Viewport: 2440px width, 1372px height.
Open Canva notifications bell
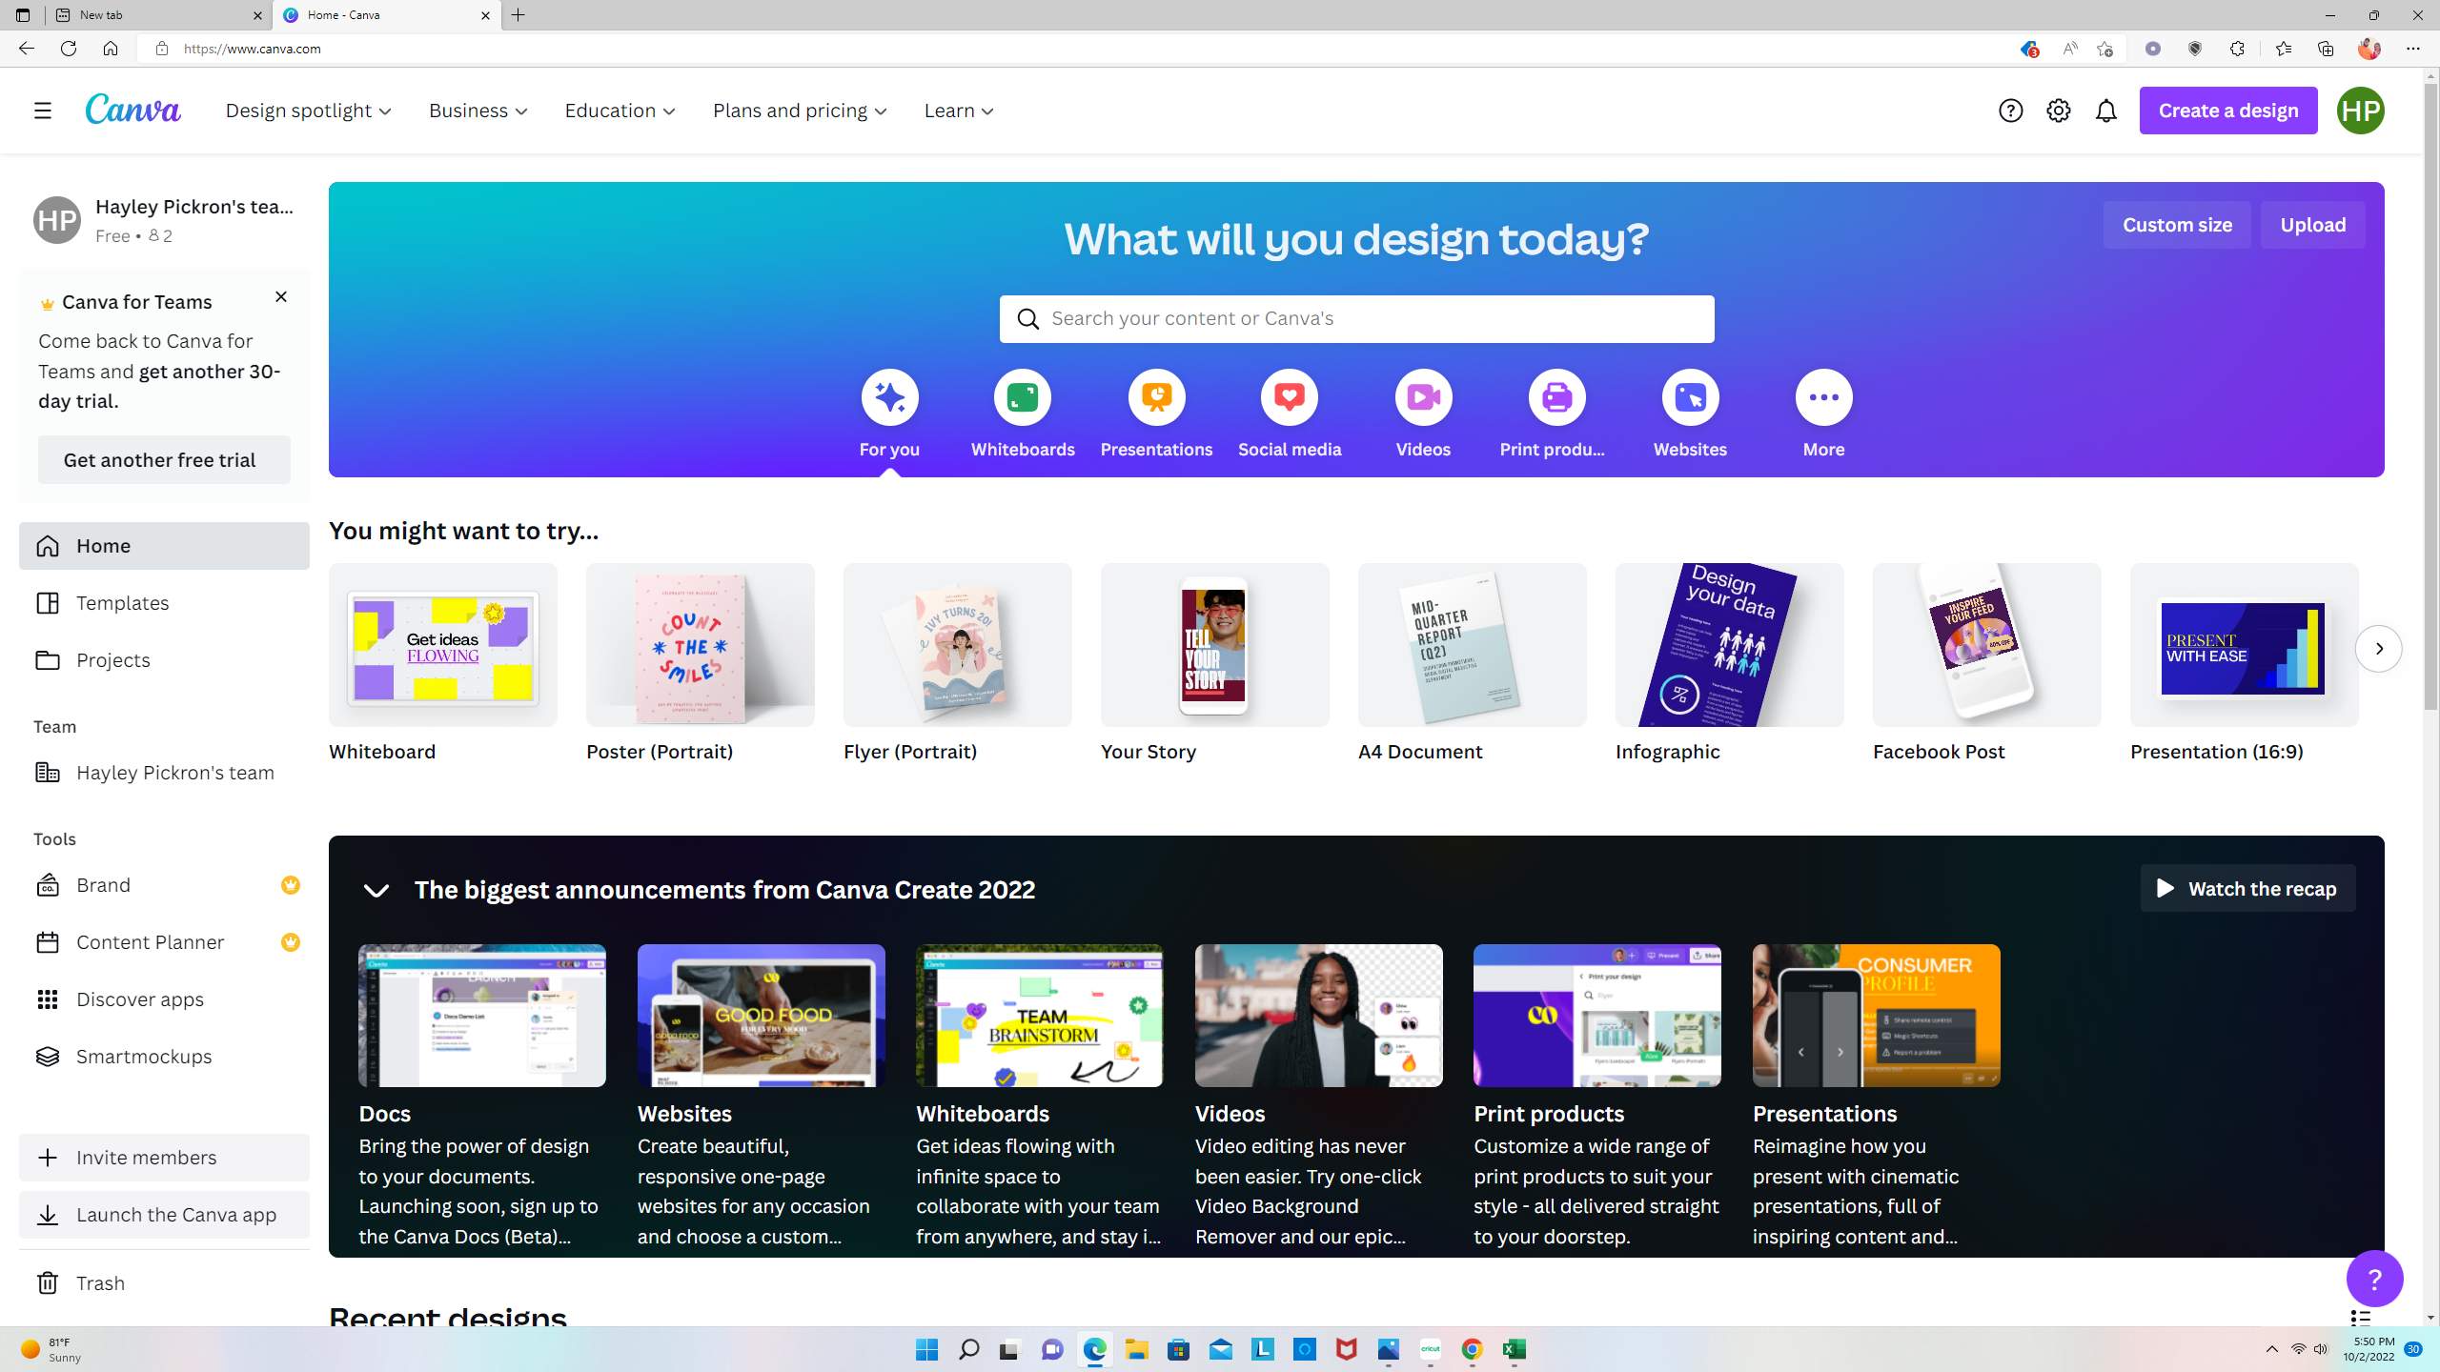[x=2106, y=110]
